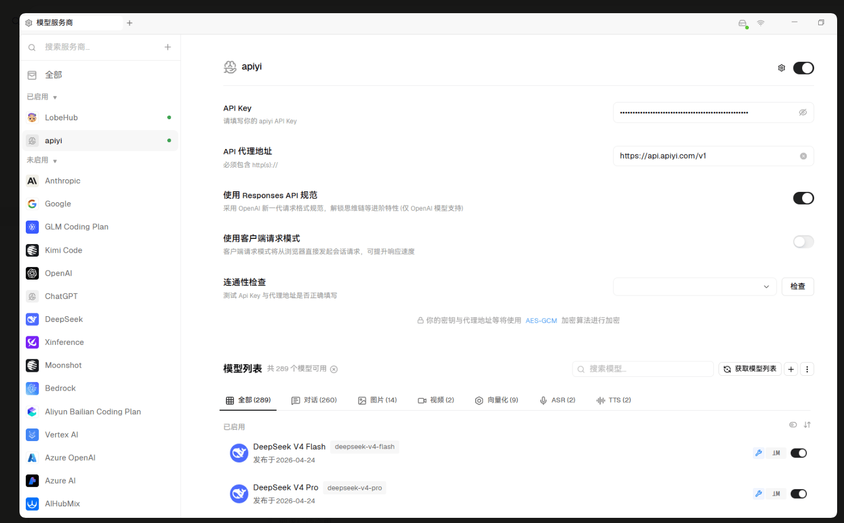Select 全部 in the provider sidebar

[x=100, y=75]
